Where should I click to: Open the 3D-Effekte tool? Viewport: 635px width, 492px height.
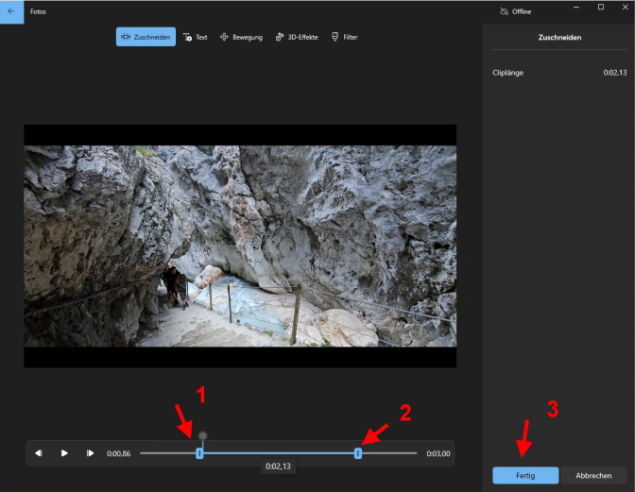coord(297,37)
